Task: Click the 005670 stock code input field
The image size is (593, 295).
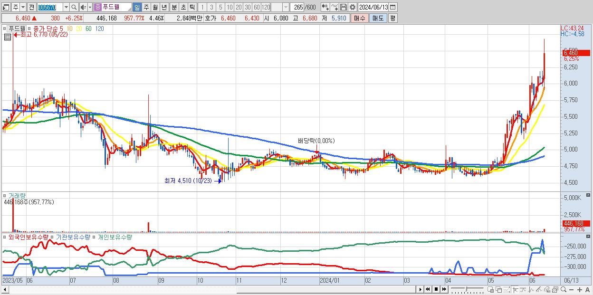Action: click(50, 7)
